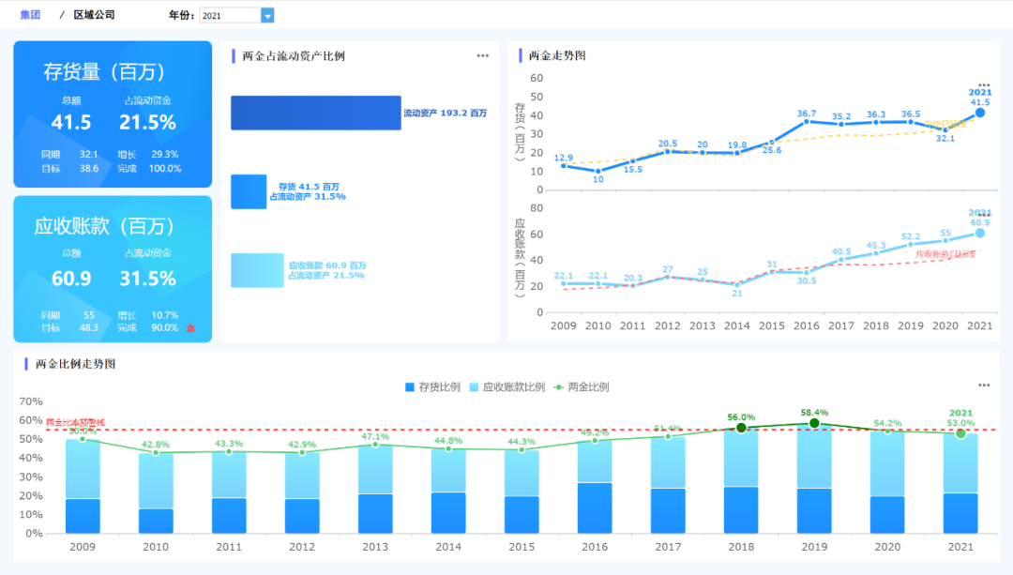Open more options on 两金占流动资产比例 panel
Image resolution: width=1013 pixels, height=575 pixels.
click(x=483, y=55)
